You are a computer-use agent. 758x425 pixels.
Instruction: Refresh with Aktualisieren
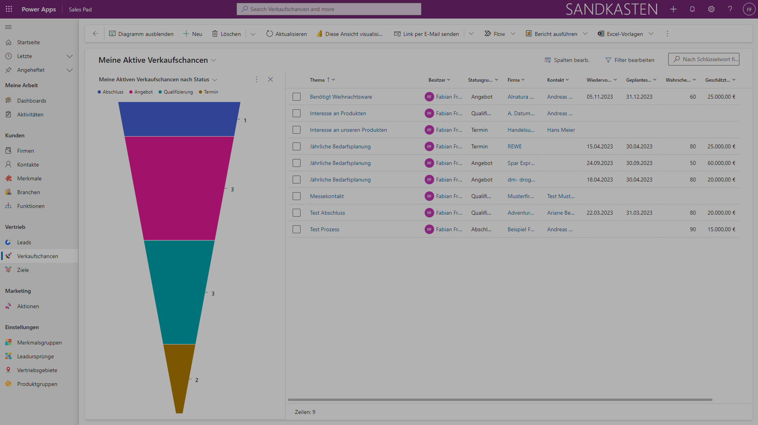(287, 34)
